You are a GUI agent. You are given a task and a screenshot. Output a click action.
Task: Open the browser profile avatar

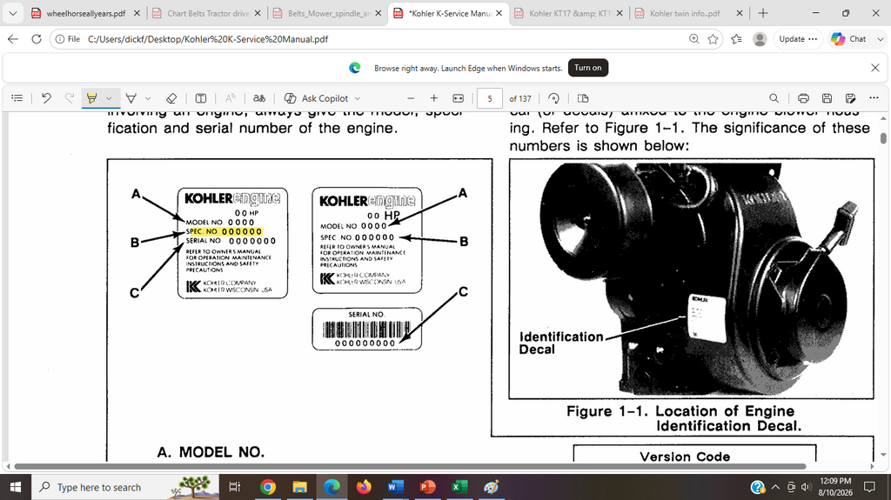click(760, 38)
